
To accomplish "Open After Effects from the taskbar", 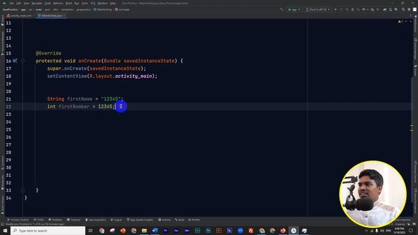I will pyautogui.click(x=176, y=230).
